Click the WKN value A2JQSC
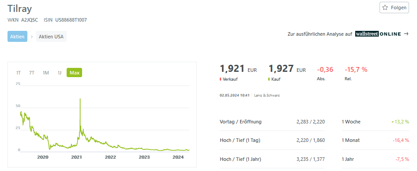Image resolution: width=417 pixels, height=171 pixels. (x=30, y=20)
